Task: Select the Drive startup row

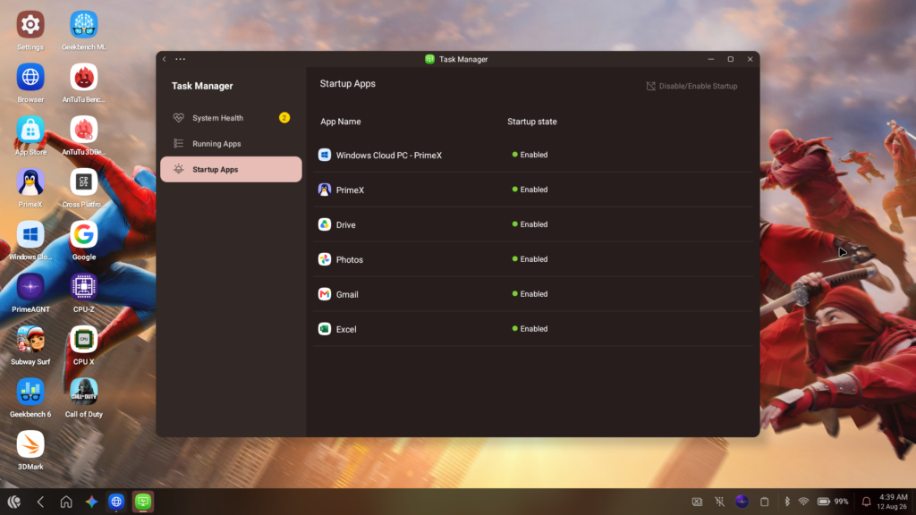Action: pos(533,224)
